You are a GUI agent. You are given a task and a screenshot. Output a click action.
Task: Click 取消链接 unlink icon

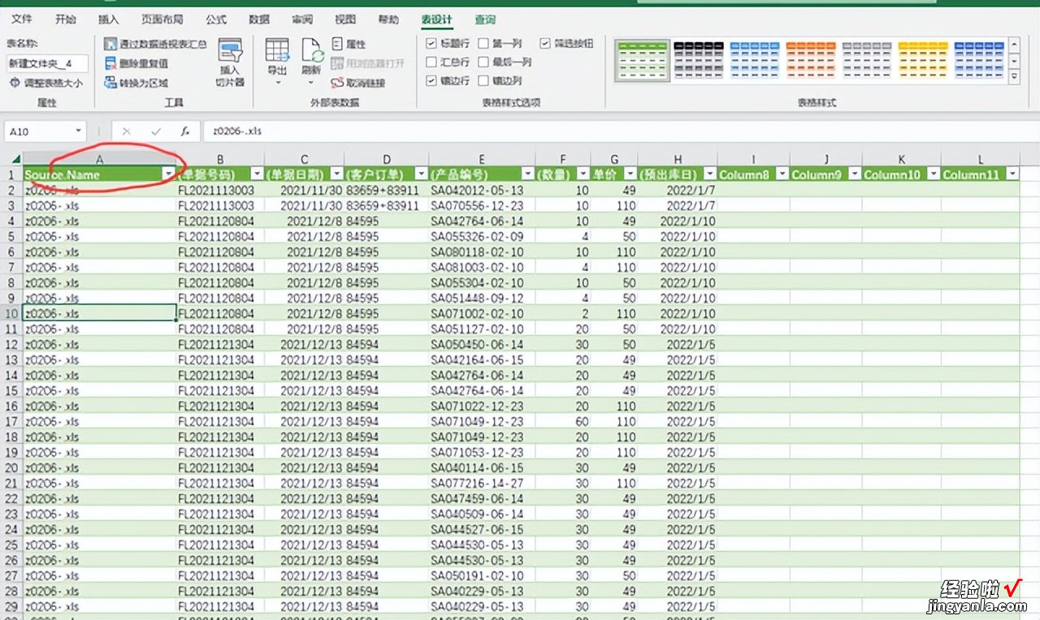pyautogui.click(x=338, y=83)
